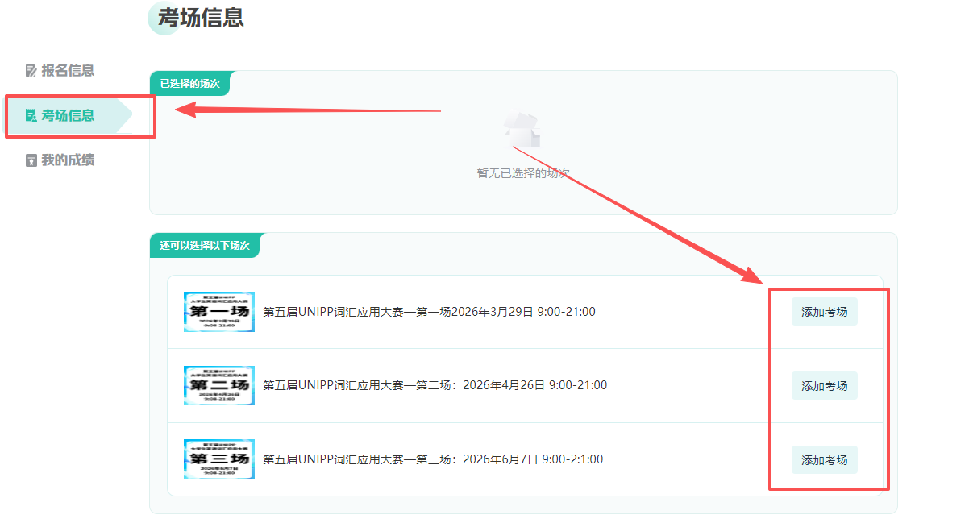Click the 暂无已选择的场次 empty state text

coord(523,173)
